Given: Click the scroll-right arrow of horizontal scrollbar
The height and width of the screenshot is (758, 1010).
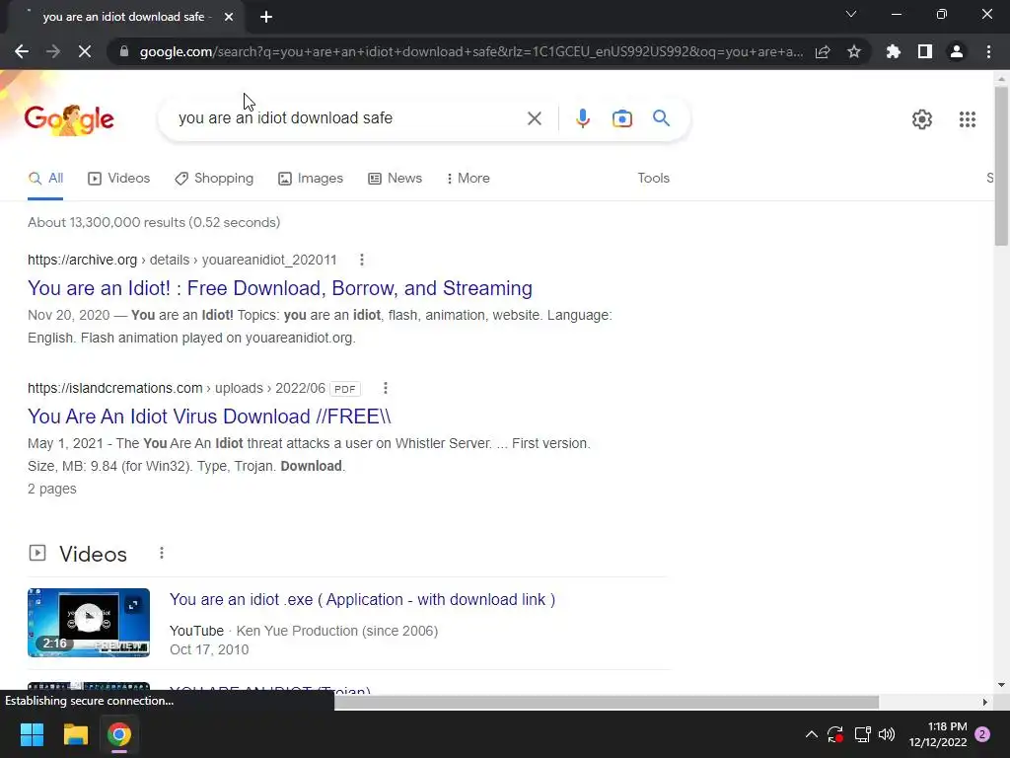Looking at the screenshot, I should click(985, 702).
